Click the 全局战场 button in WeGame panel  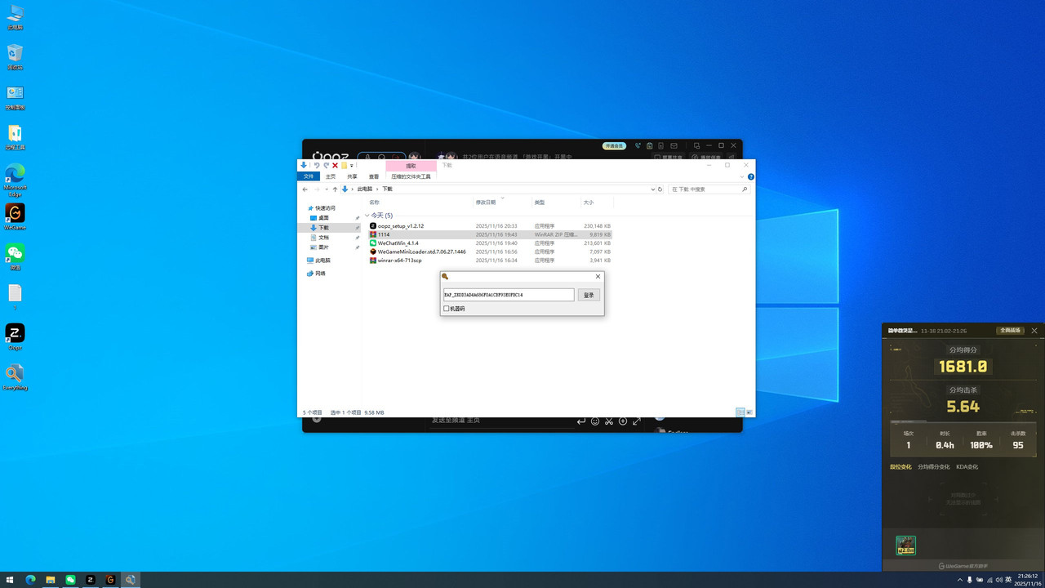[x=1010, y=331]
